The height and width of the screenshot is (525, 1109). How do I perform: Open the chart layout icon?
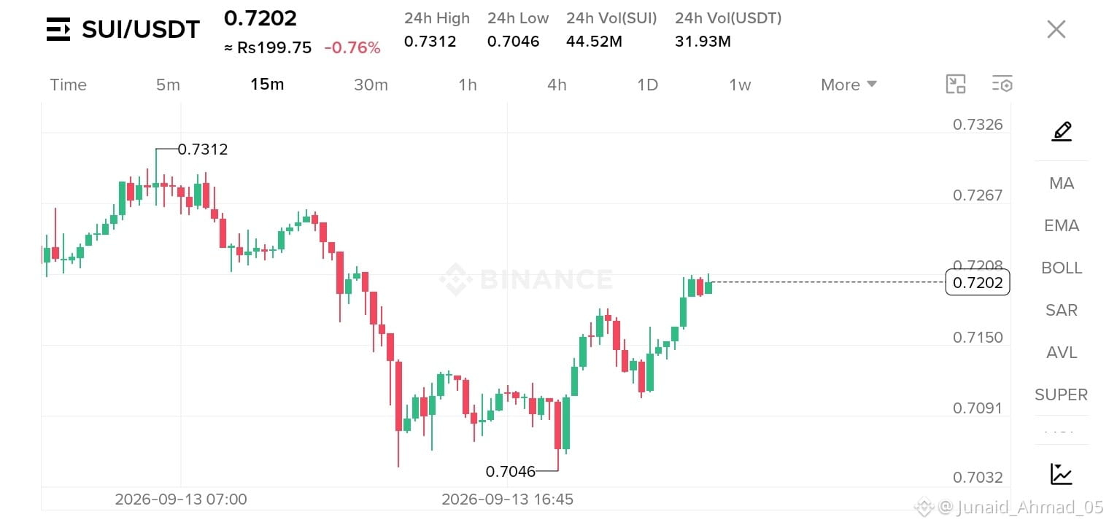click(956, 85)
